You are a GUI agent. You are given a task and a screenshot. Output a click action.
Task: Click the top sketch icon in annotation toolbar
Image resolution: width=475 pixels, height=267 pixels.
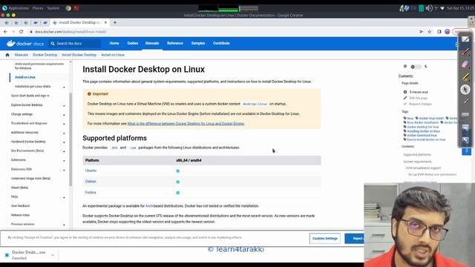pos(465,39)
